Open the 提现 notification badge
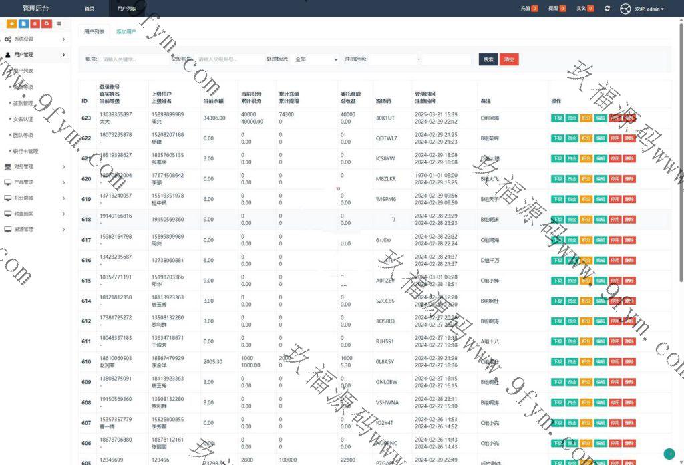This screenshot has width=684, height=465. pyautogui.click(x=562, y=9)
